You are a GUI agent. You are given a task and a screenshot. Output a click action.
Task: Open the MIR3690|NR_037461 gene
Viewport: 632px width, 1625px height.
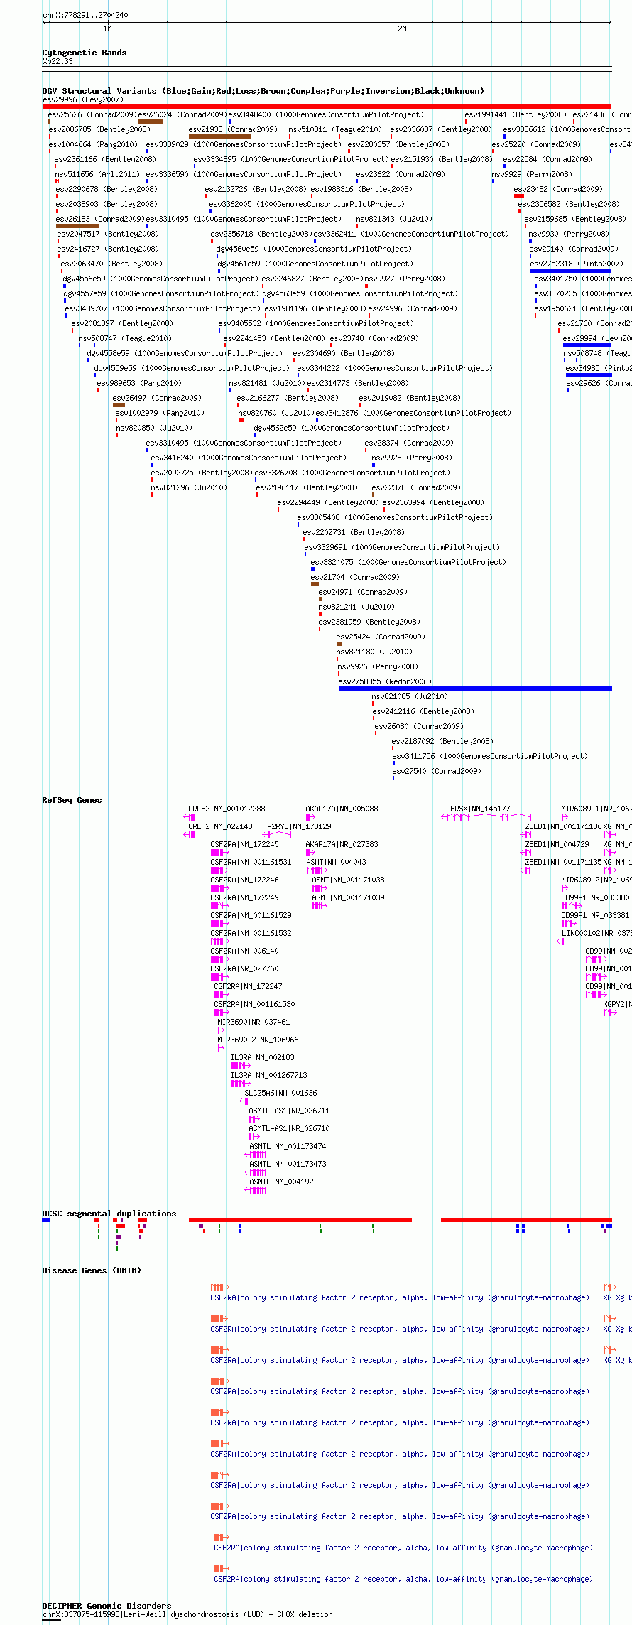tap(254, 1022)
